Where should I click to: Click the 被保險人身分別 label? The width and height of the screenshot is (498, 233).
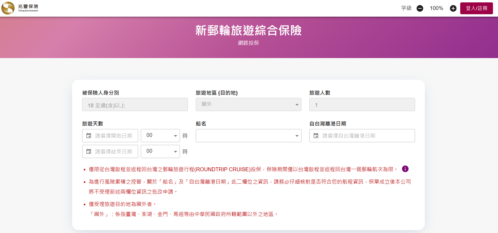[x=100, y=93]
